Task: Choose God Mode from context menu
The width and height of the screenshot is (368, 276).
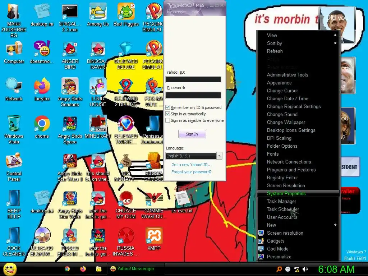Action: (298, 249)
